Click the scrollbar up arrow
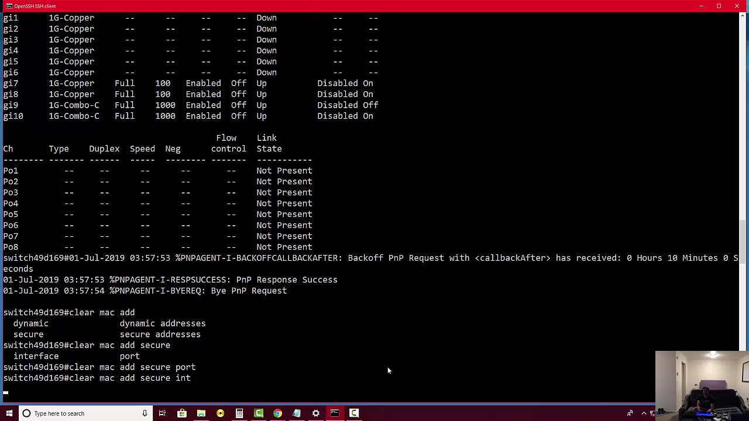 743,15
